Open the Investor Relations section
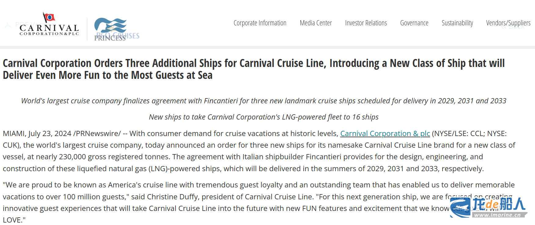The width and height of the screenshot is (535, 225). (x=366, y=23)
